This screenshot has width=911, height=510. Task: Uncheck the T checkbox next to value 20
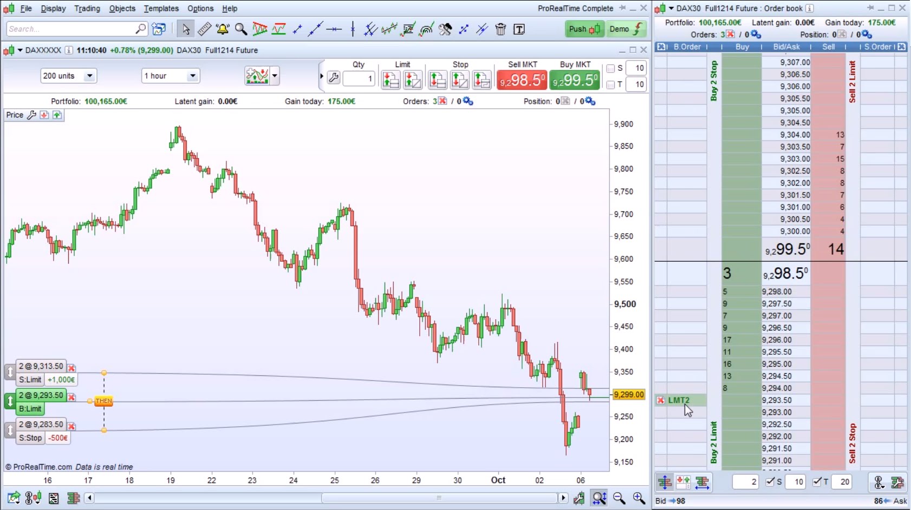817,481
